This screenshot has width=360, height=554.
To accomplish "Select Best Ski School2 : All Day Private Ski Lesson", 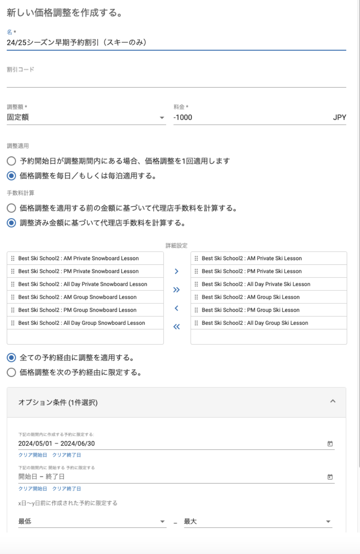I will (269, 284).
